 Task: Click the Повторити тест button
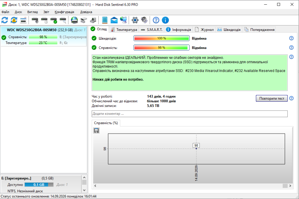click(271, 98)
